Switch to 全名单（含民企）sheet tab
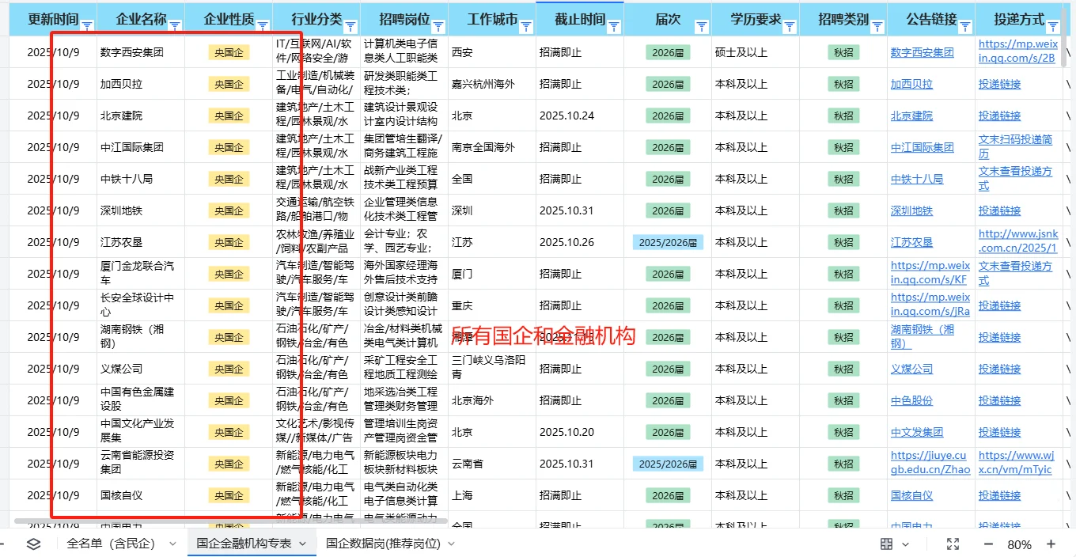 [x=111, y=544]
